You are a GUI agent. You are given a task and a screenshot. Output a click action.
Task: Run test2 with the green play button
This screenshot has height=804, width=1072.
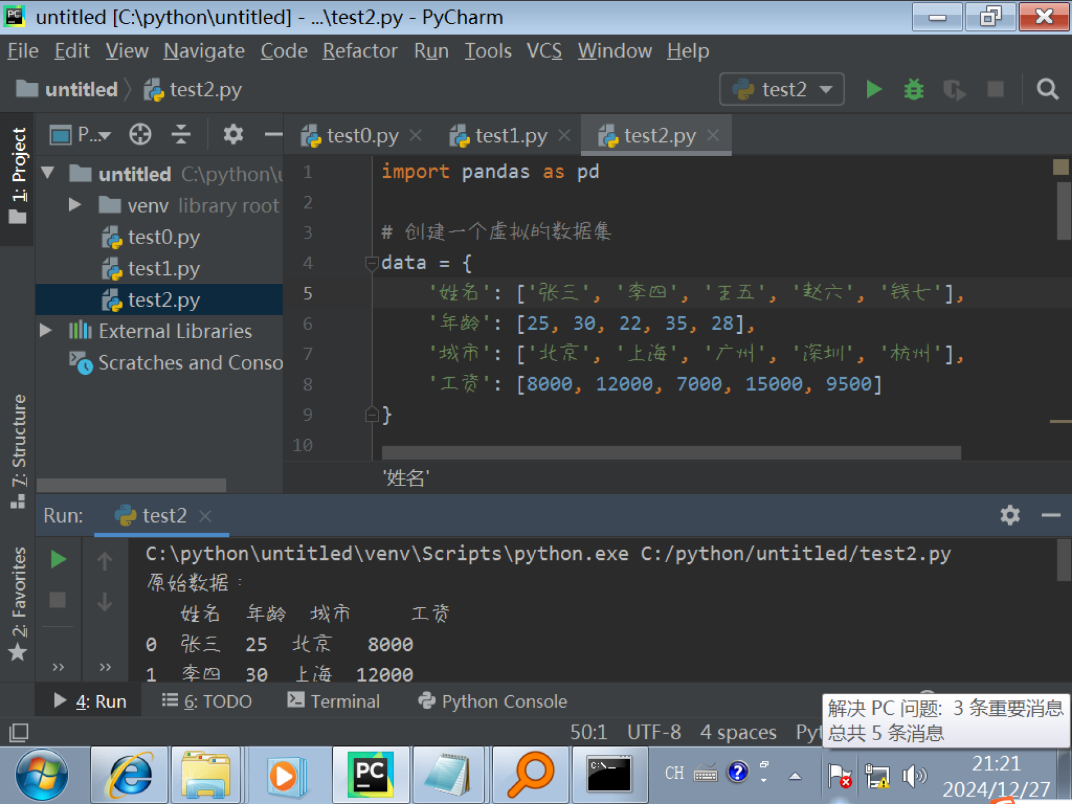pyautogui.click(x=873, y=89)
